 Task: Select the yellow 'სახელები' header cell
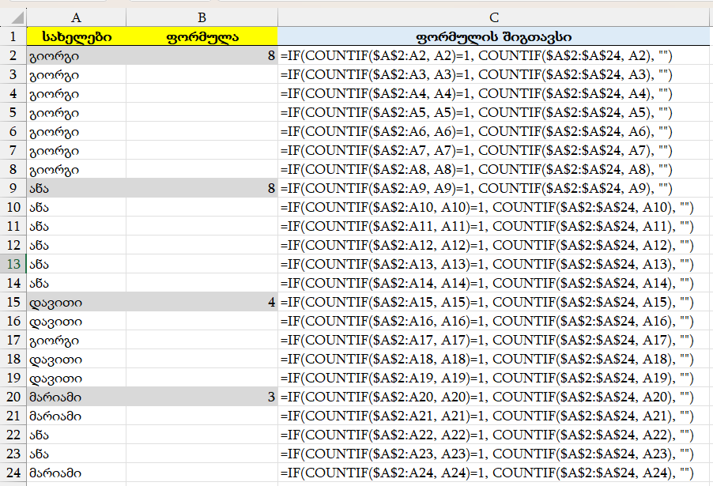point(75,36)
